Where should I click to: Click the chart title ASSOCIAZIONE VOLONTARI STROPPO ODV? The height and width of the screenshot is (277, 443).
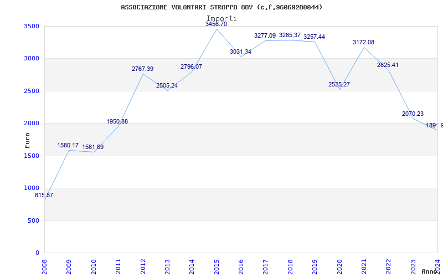[221, 7]
